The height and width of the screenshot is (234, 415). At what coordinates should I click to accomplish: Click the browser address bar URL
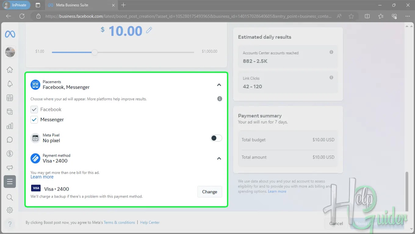point(188,16)
